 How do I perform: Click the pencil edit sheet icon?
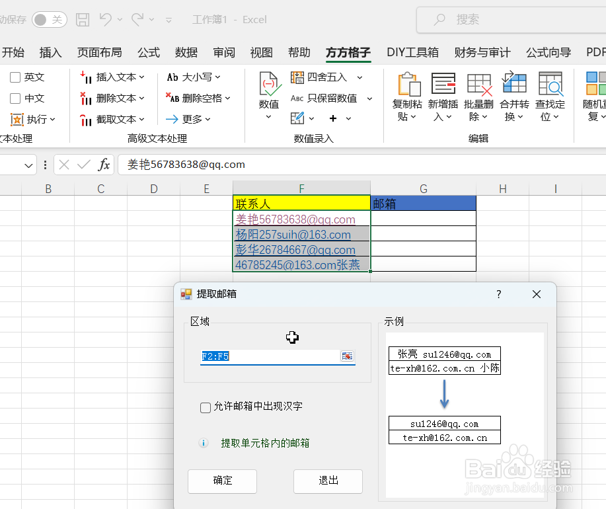coord(297,118)
